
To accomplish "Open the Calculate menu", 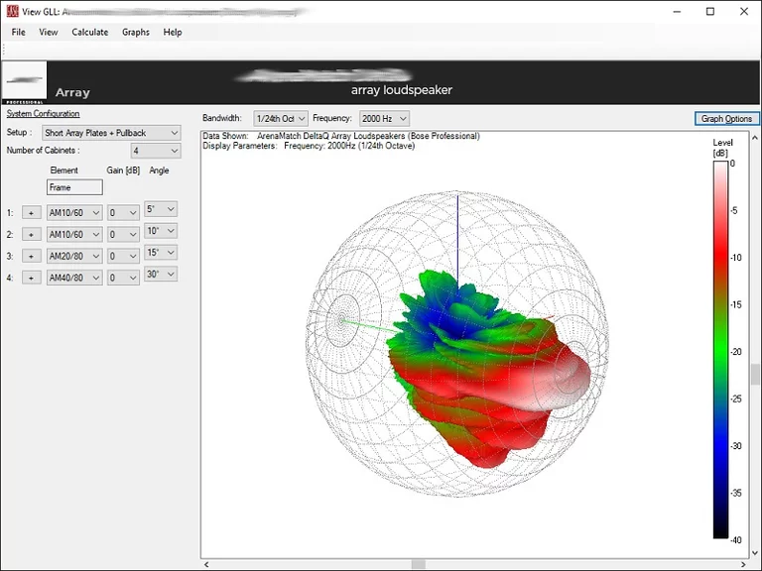I will pos(89,32).
